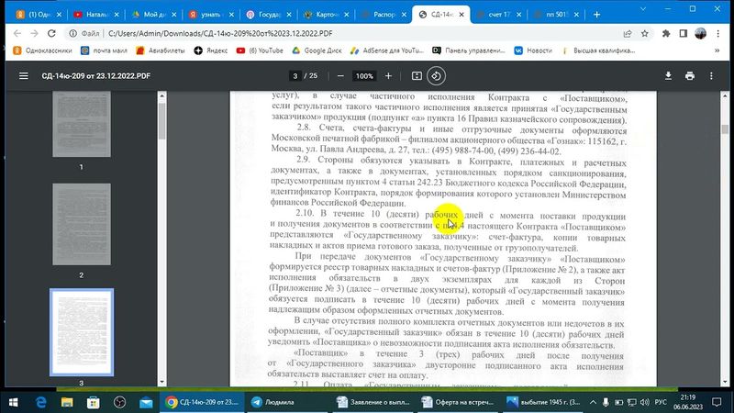The image size is (734, 413).
Task: Open a new browser tab
Action: point(596,15)
